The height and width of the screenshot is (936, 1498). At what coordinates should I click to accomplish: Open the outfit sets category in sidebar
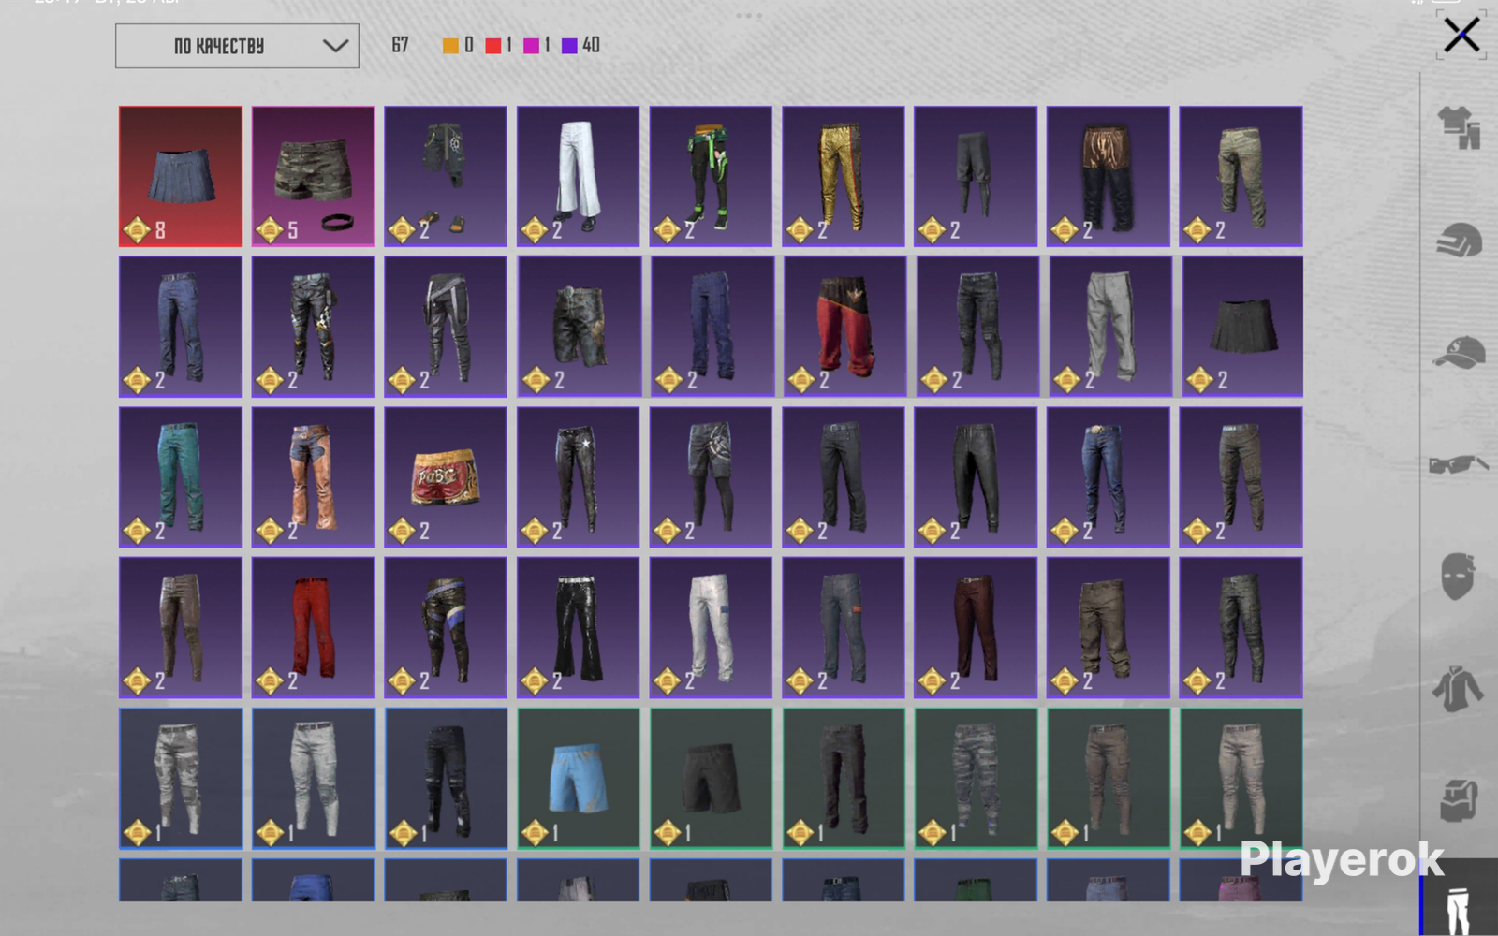coord(1459,127)
